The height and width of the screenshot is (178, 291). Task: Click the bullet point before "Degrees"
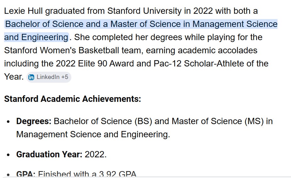coord(8,122)
